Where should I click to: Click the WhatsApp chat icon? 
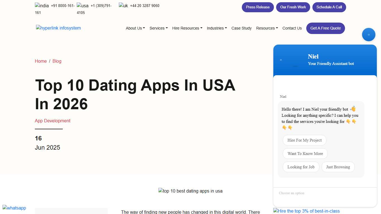[14, 208]
